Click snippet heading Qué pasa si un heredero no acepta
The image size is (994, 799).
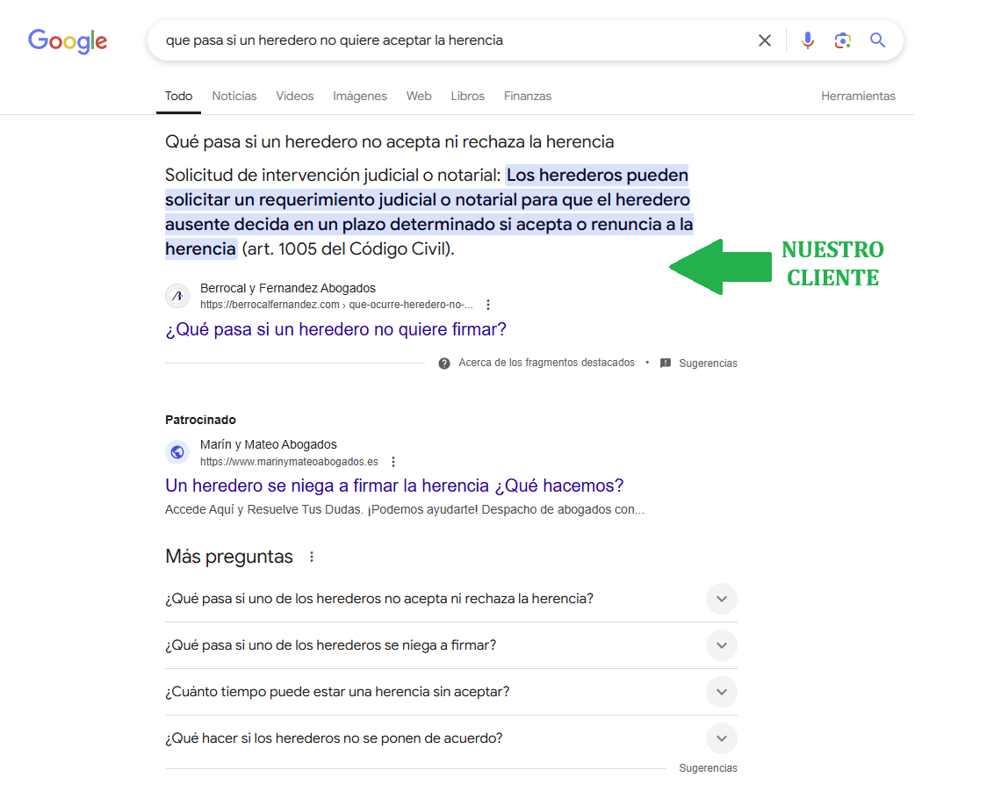[389, 141]
